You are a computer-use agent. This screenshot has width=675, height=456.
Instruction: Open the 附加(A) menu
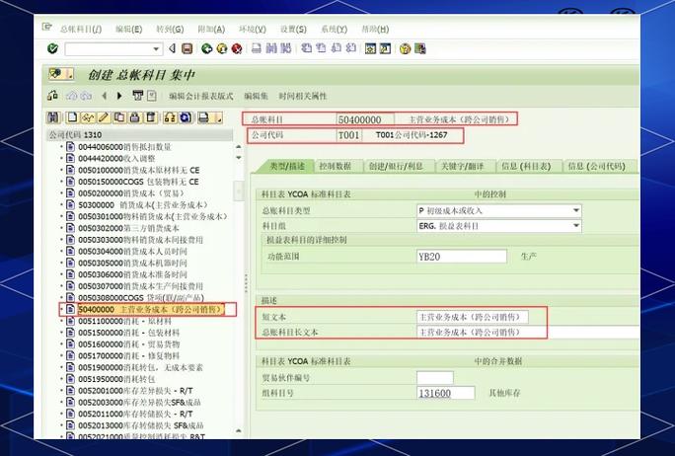211,30
